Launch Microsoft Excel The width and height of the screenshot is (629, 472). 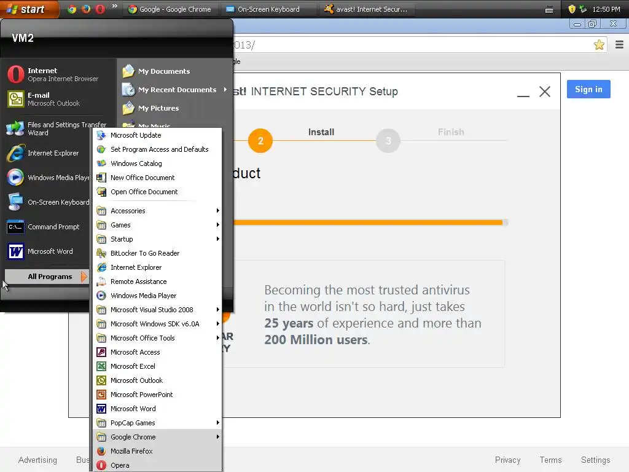158,366
